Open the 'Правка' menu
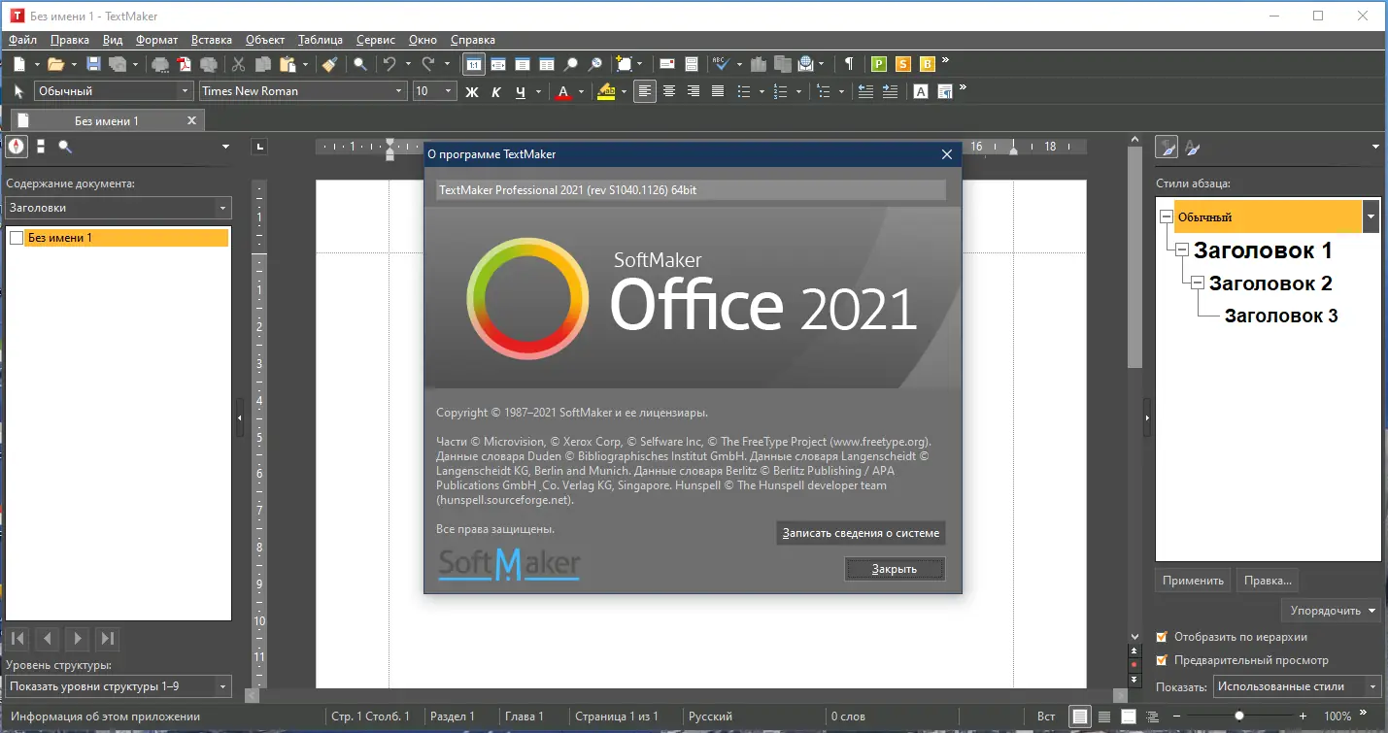This screenshot has width=1388, height=733. pos(70,40)
